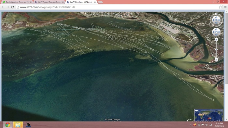Open a new browser tab
Screen dimensions: 228x128
tap(100, 2)
